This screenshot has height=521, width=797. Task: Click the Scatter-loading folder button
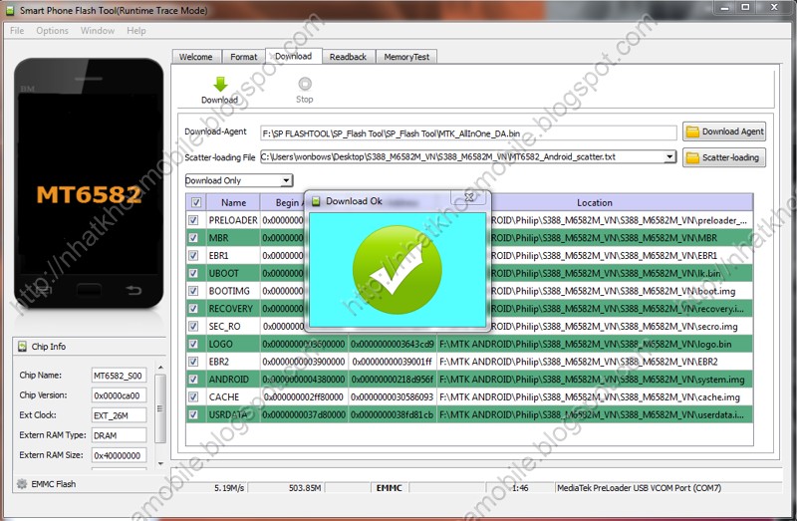coord(724,157)
